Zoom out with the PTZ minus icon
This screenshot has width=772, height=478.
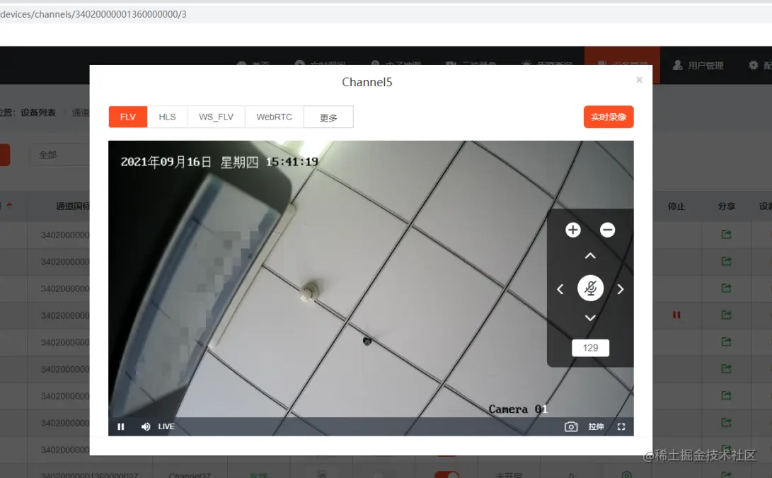tap(607, 230)
